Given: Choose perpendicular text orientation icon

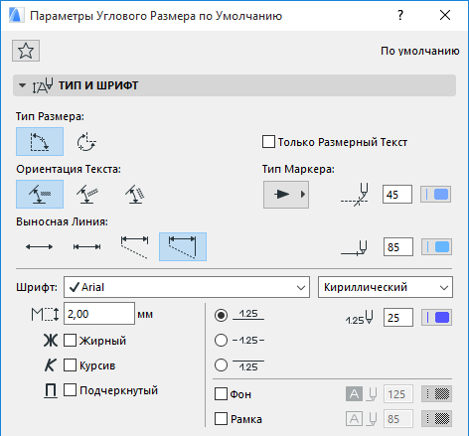Looking at the screenshot, I should [135, 194].
